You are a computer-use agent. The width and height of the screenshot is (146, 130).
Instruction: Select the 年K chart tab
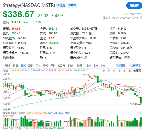53,66
